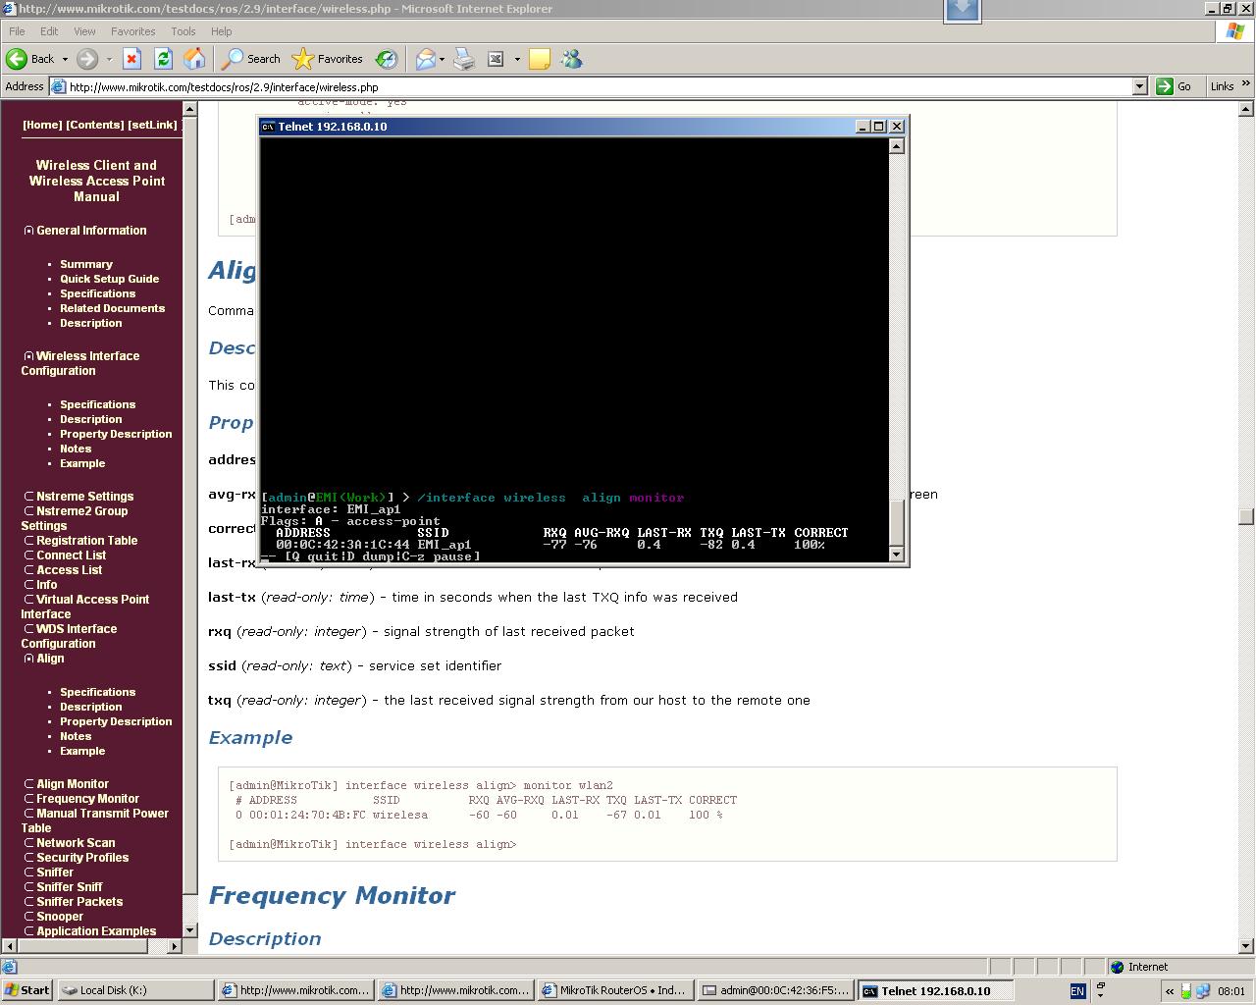
Task: Click the Stop loading icon
Action: point(131,59)
